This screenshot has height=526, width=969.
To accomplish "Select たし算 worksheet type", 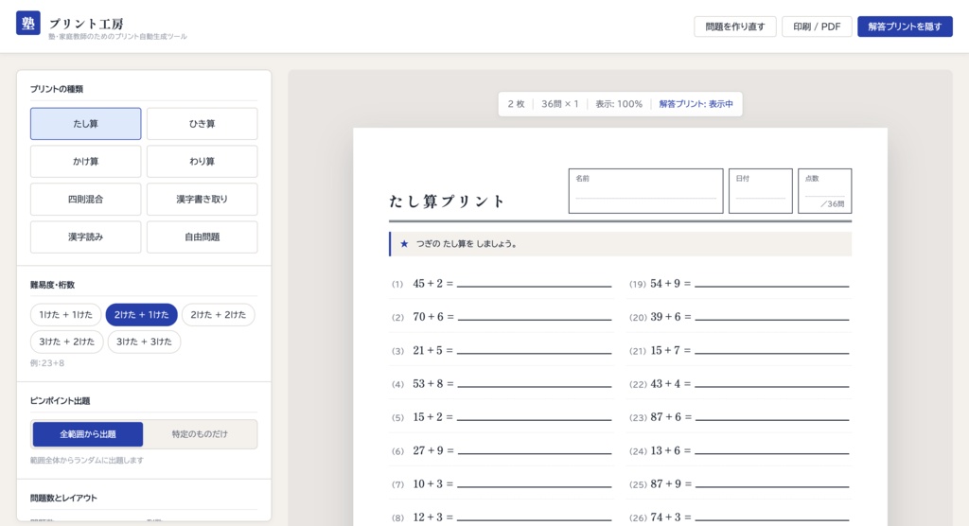I will [85, 124].
